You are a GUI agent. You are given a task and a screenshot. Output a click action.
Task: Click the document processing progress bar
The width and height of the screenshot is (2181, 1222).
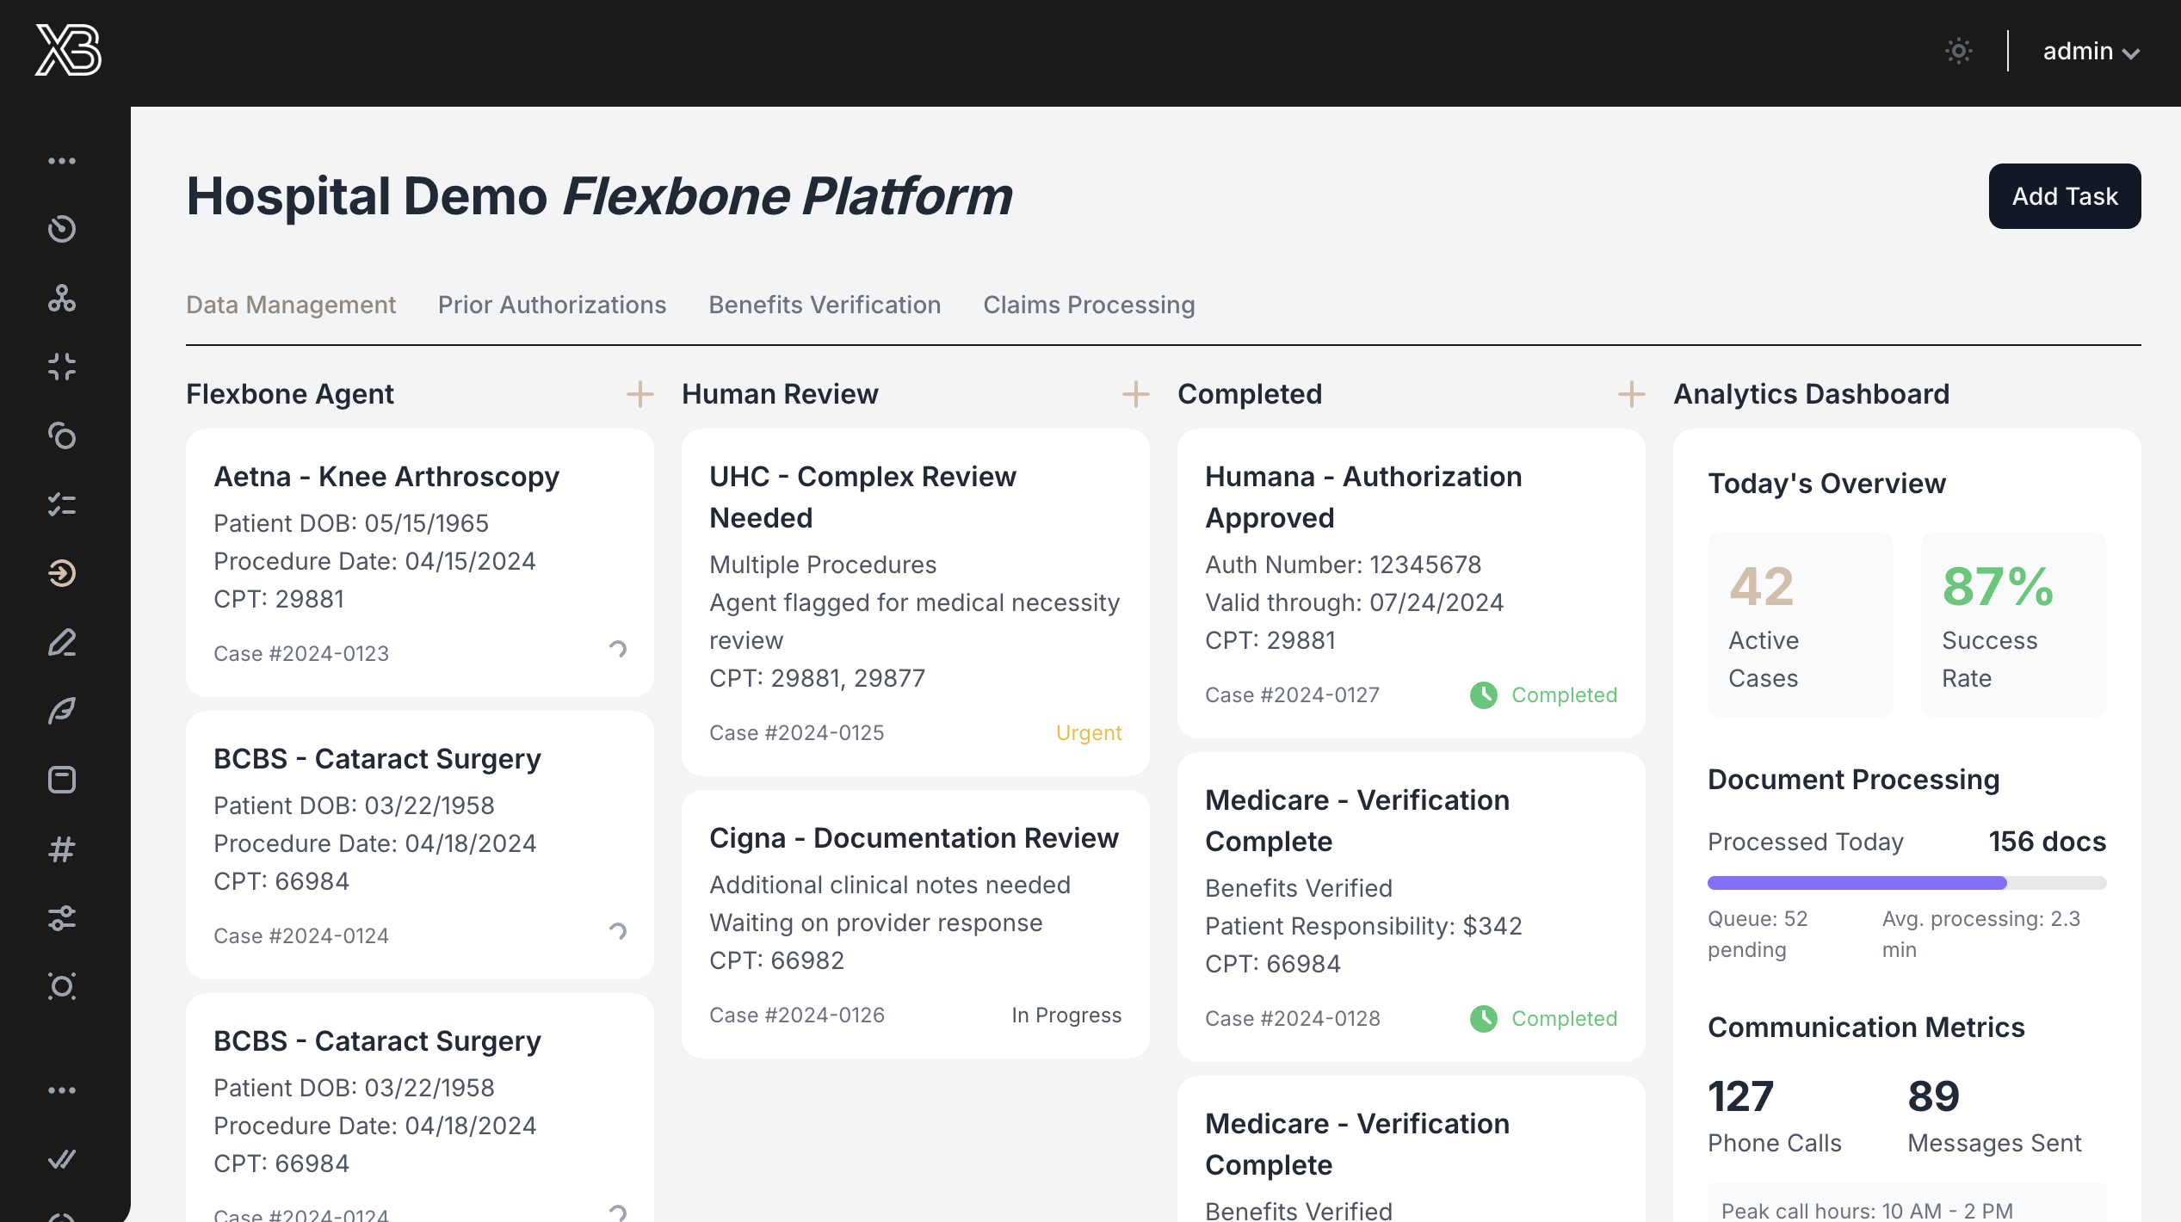[1907, 883]
